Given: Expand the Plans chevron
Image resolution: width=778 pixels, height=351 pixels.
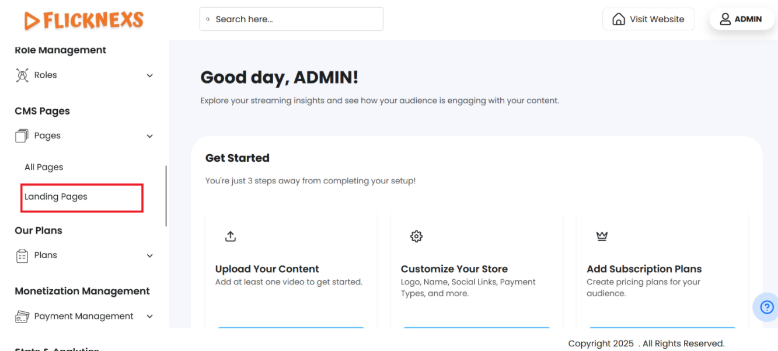Looking at the screenshot, I should coord(150,256).
